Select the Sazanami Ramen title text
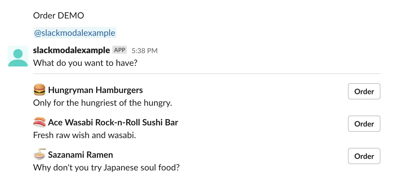 (x=80, y=155)
